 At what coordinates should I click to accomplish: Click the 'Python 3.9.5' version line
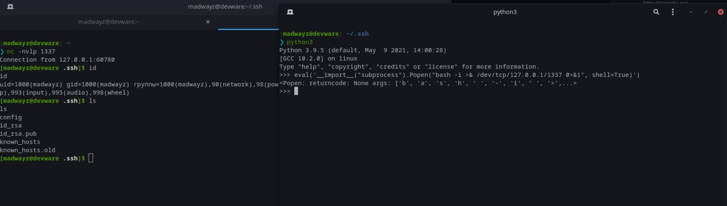pos(363,50)
